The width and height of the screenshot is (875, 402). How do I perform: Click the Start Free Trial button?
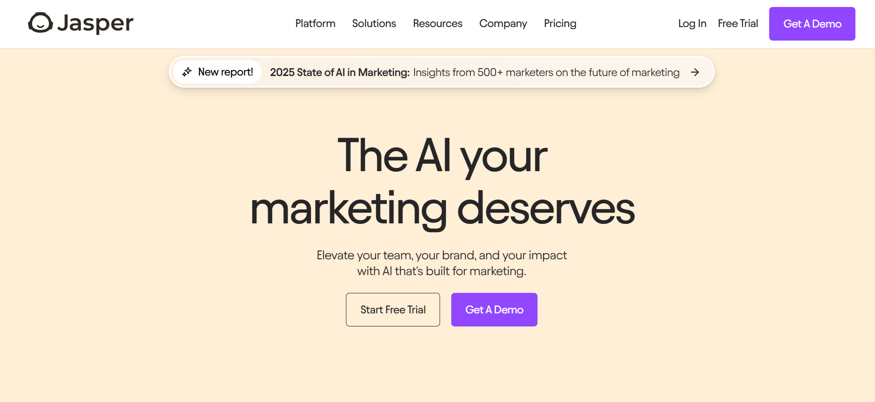click(x=393, y=310)
